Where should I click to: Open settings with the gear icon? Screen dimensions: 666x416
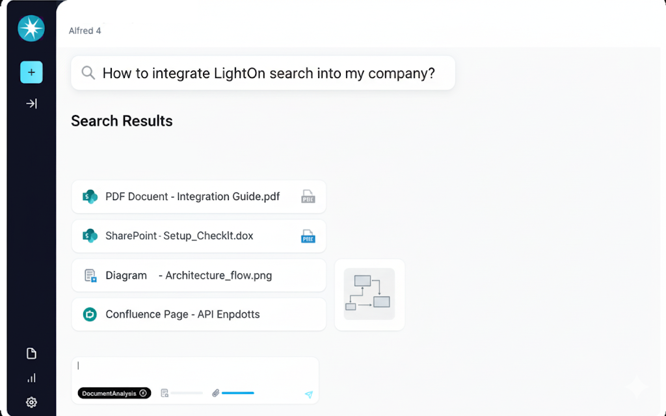tap(31, 402)
